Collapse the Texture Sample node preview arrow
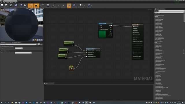The height and width of the screenshot is (104, 185). (x=112, y=24)
